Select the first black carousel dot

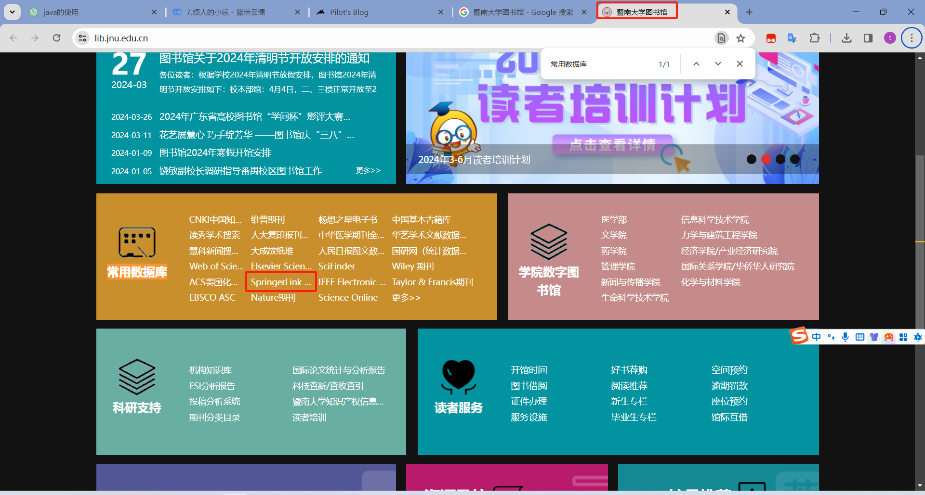[x=751, y=159]
